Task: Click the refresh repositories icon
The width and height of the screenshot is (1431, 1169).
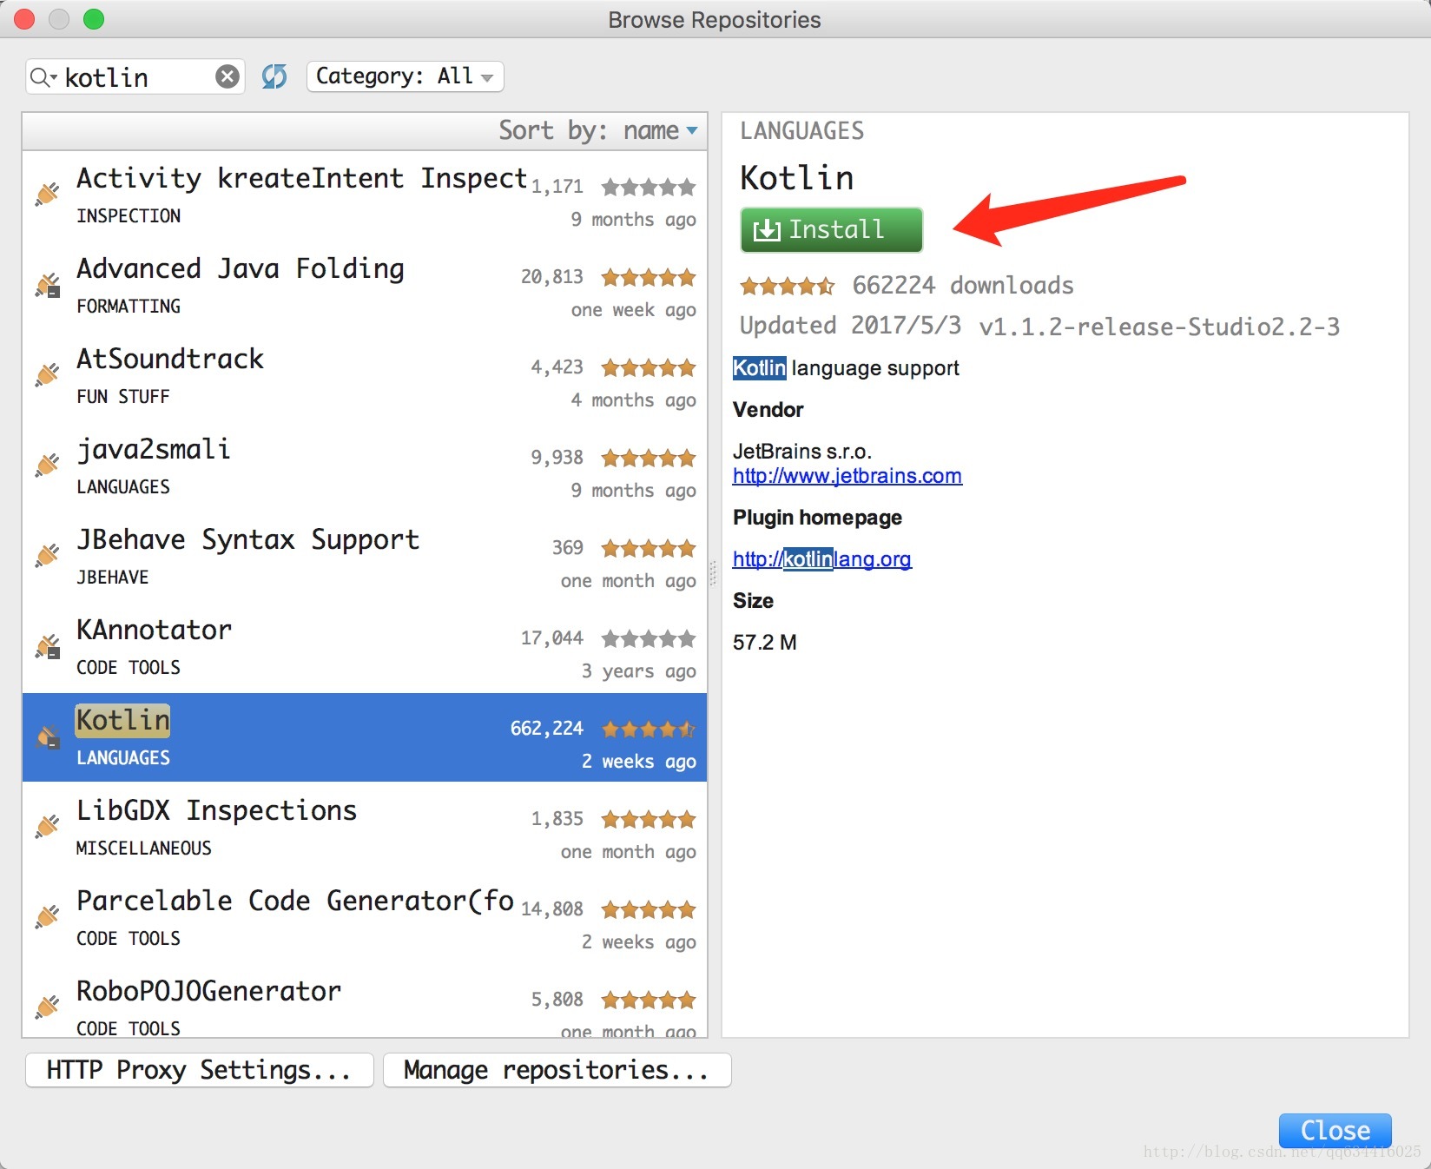Action: pyautogui.click(x=274, y=77)
